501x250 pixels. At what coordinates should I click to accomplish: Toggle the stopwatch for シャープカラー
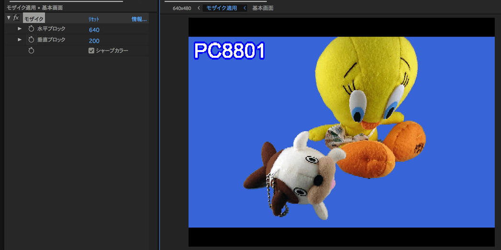coord(31,51)
